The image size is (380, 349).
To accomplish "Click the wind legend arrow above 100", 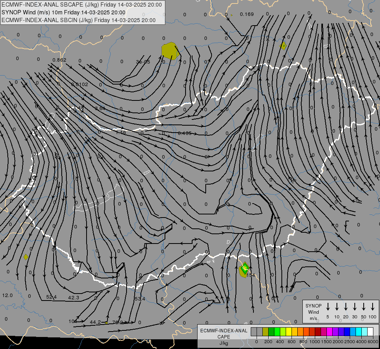I will 373,307.
